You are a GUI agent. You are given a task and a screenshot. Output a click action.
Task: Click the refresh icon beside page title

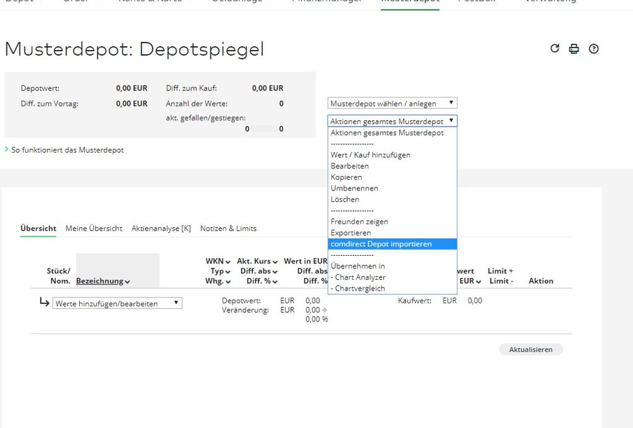point(554,49)
